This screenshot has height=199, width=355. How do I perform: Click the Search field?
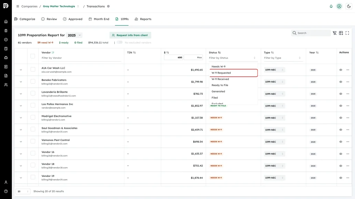click(311, 33)
